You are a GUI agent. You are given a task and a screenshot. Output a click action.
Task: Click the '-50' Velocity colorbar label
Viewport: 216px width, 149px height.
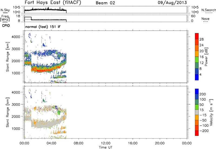coord(203,120)
